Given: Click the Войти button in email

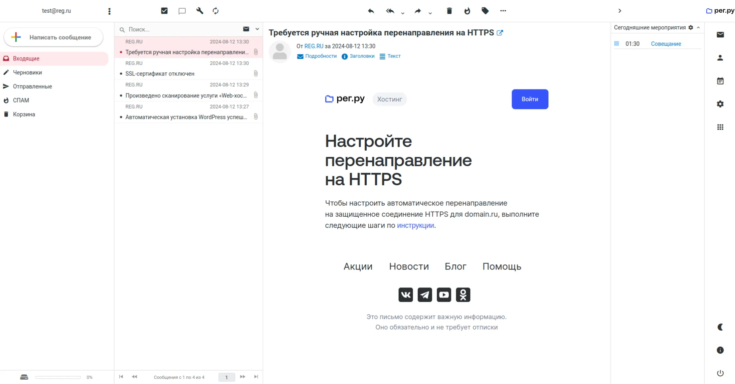Looking at the screenshot, I should coord(530,99).
